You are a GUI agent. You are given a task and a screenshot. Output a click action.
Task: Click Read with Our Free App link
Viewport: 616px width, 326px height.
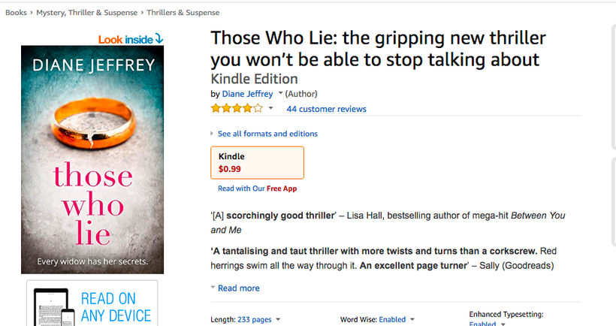(258, 189)
